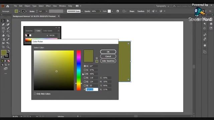
Task: Open Color panel flyout menu
Action: (x=59, y=31)
